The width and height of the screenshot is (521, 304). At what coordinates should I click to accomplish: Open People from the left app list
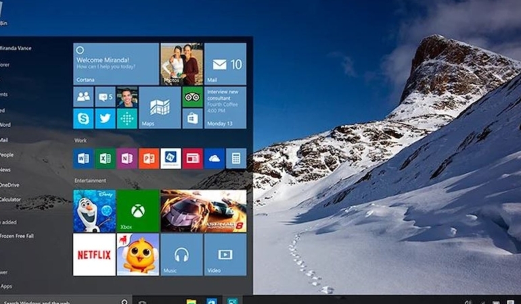coord(7,155)
